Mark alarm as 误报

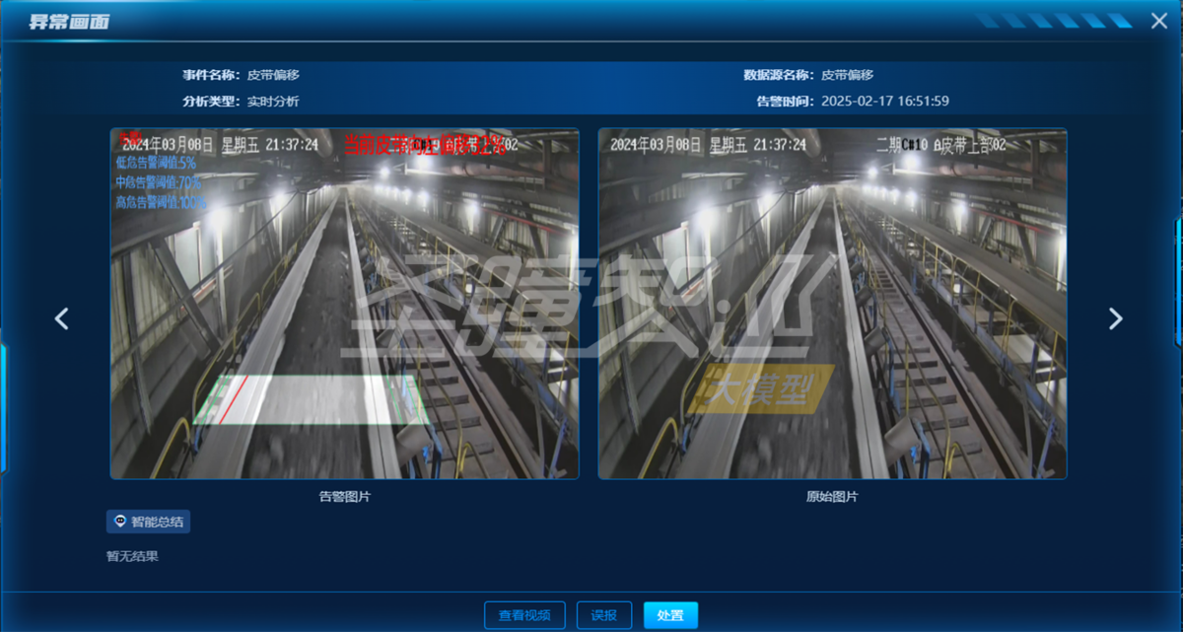coord(604,615)
